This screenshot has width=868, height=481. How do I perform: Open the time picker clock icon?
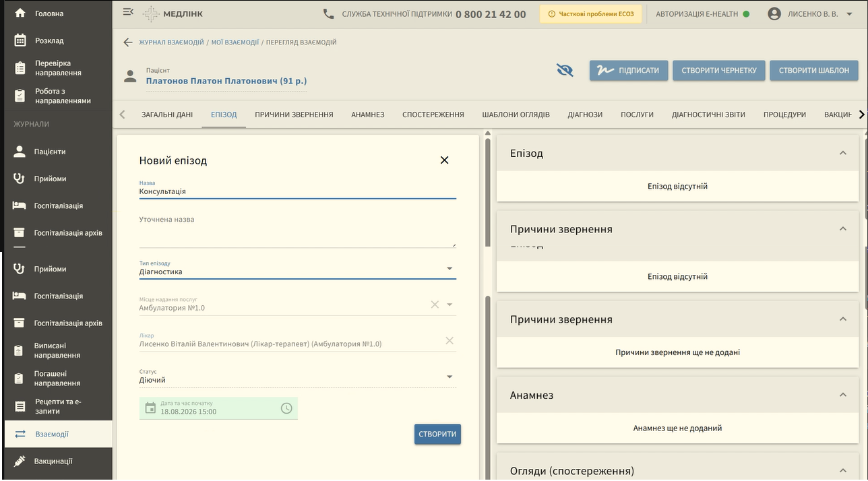(x=286, y=408)
